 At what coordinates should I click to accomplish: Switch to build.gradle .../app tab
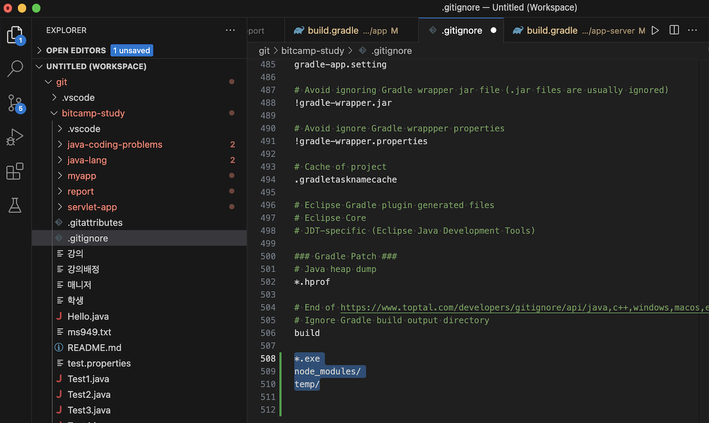click(351, 31)
